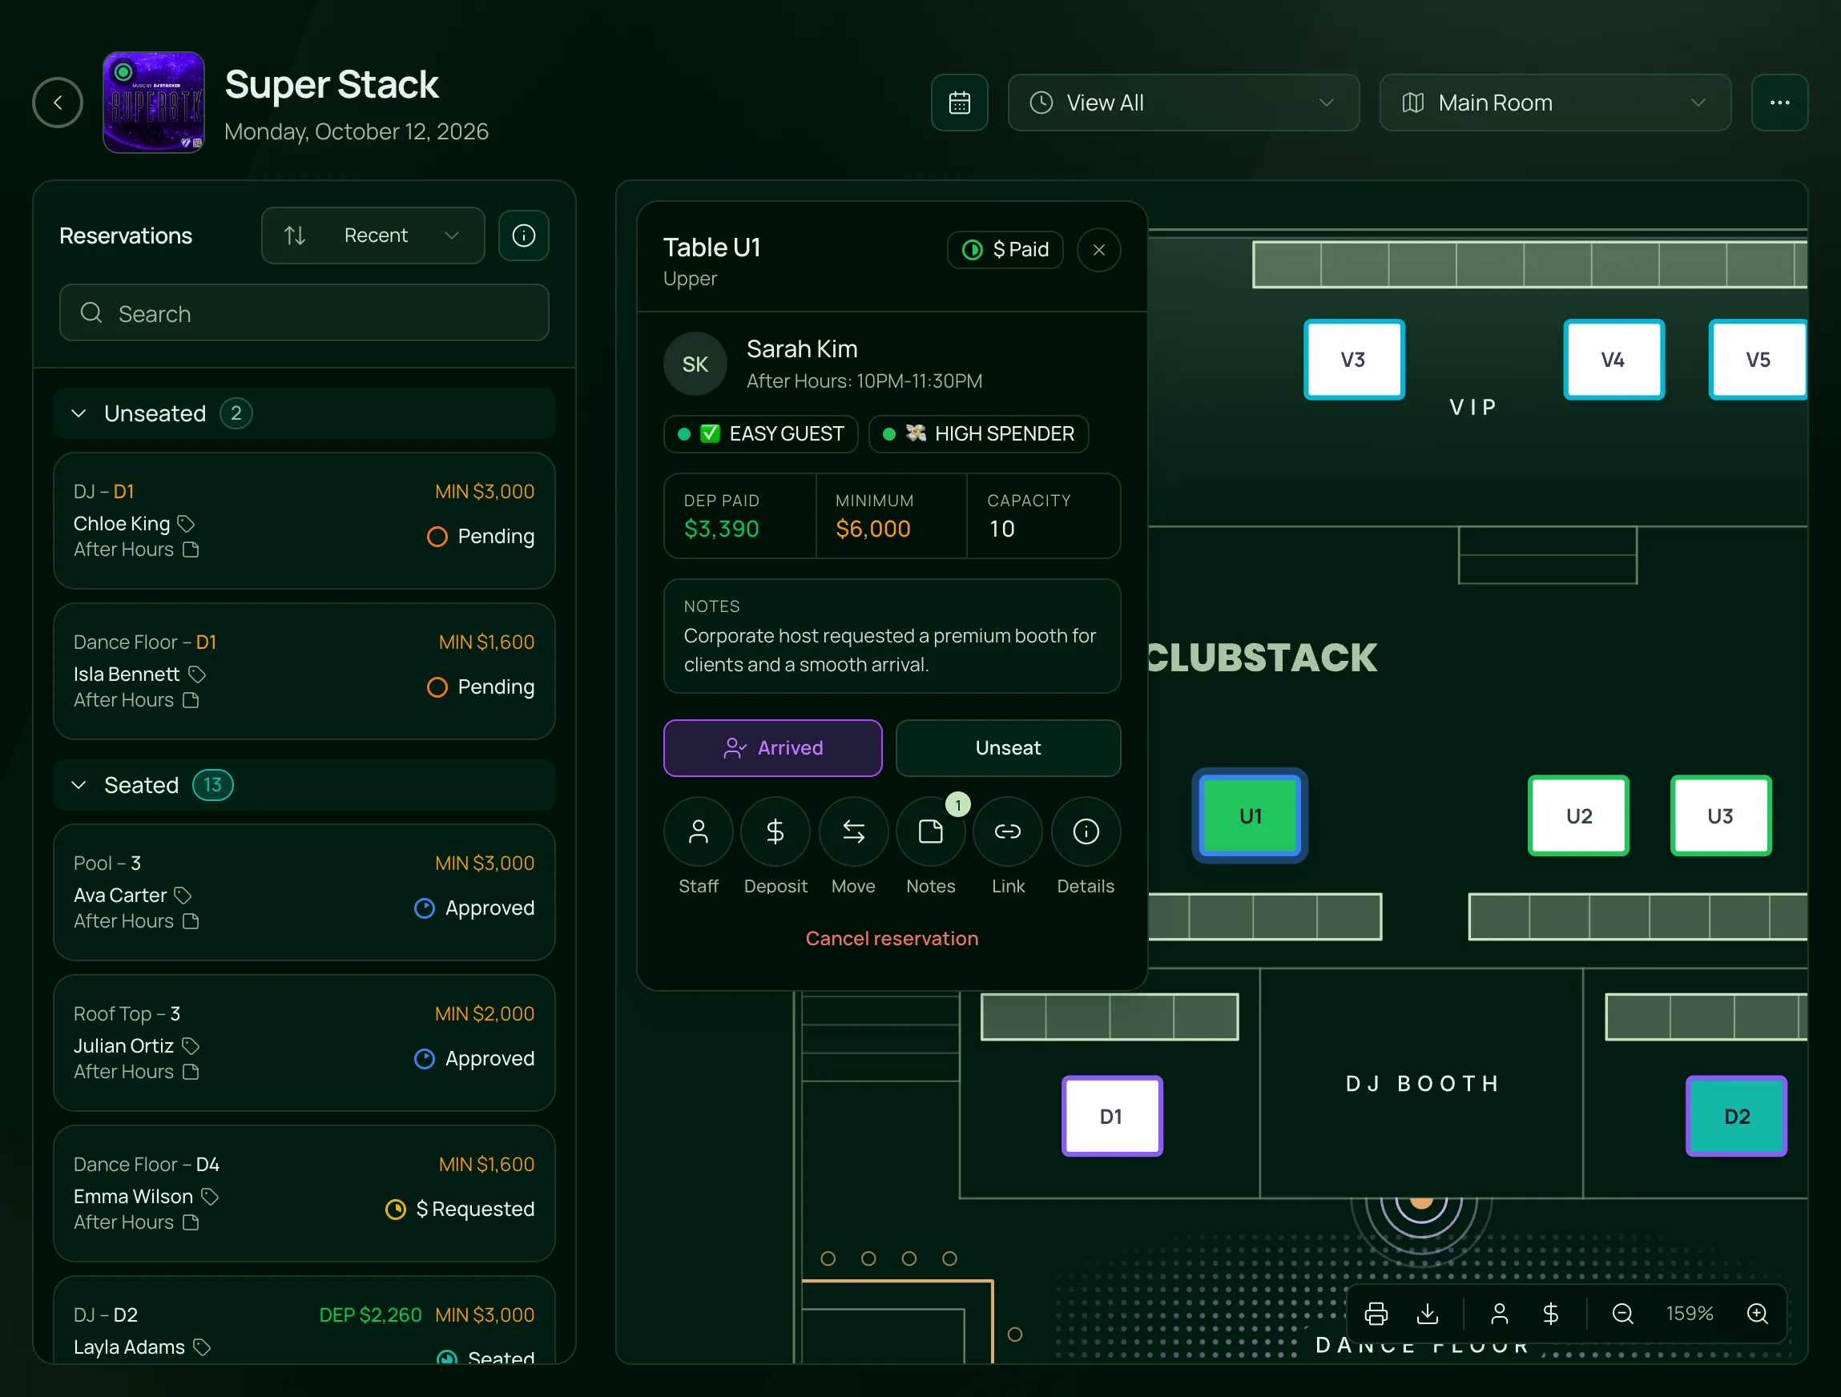Viewport: 1841px width, 1397px height.
Task: Click the tag icon next to Emma Wilson
Action: point(210,1198)
